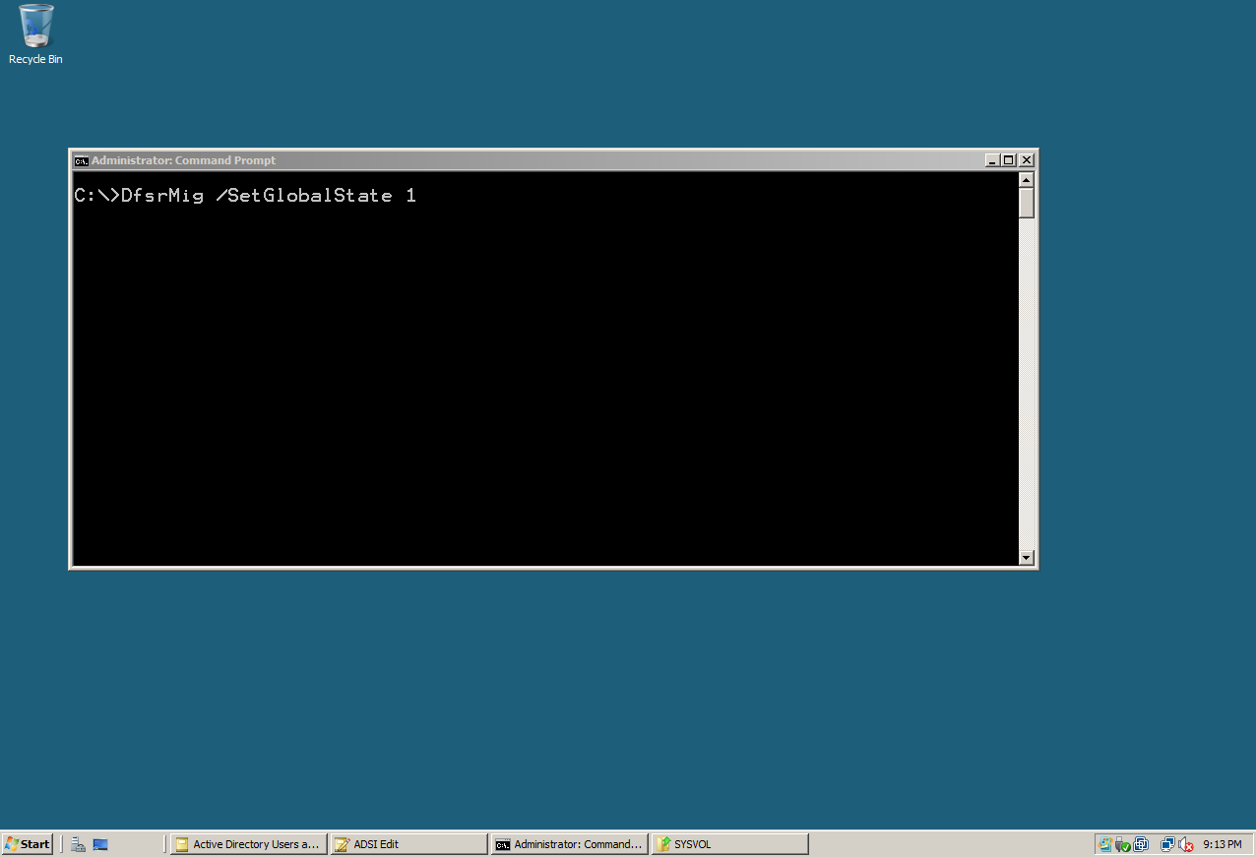The height and width of the screenshot is (857, 1256).
Task: Open the VMware Tools tray icon
Action: (1142, 844)
